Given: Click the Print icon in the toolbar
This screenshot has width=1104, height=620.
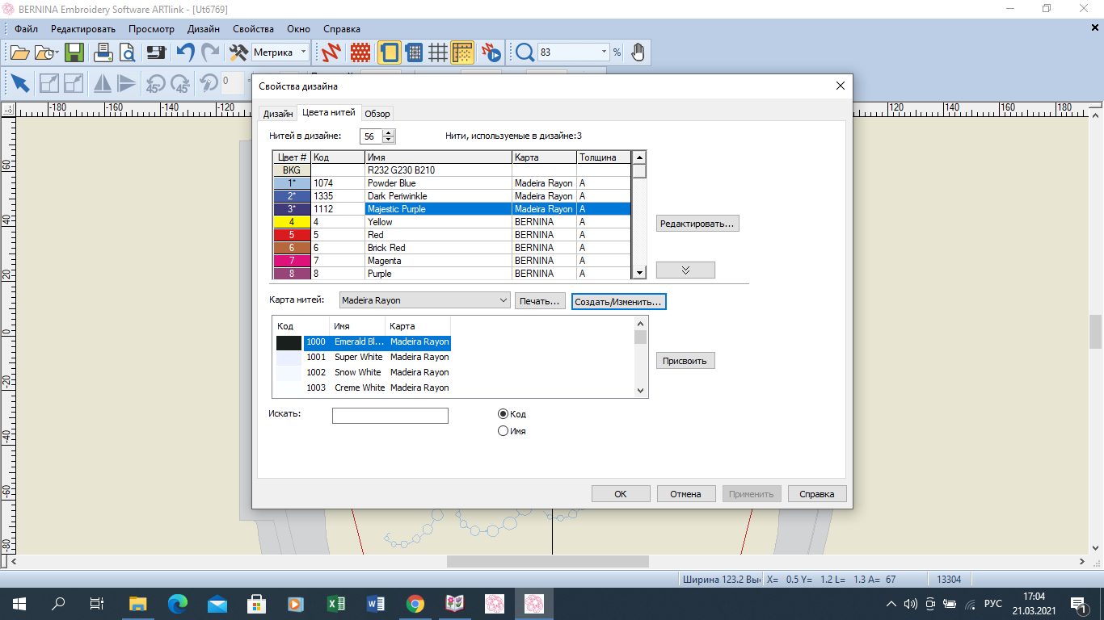Looking at the screenshot, I should point(103,53).
